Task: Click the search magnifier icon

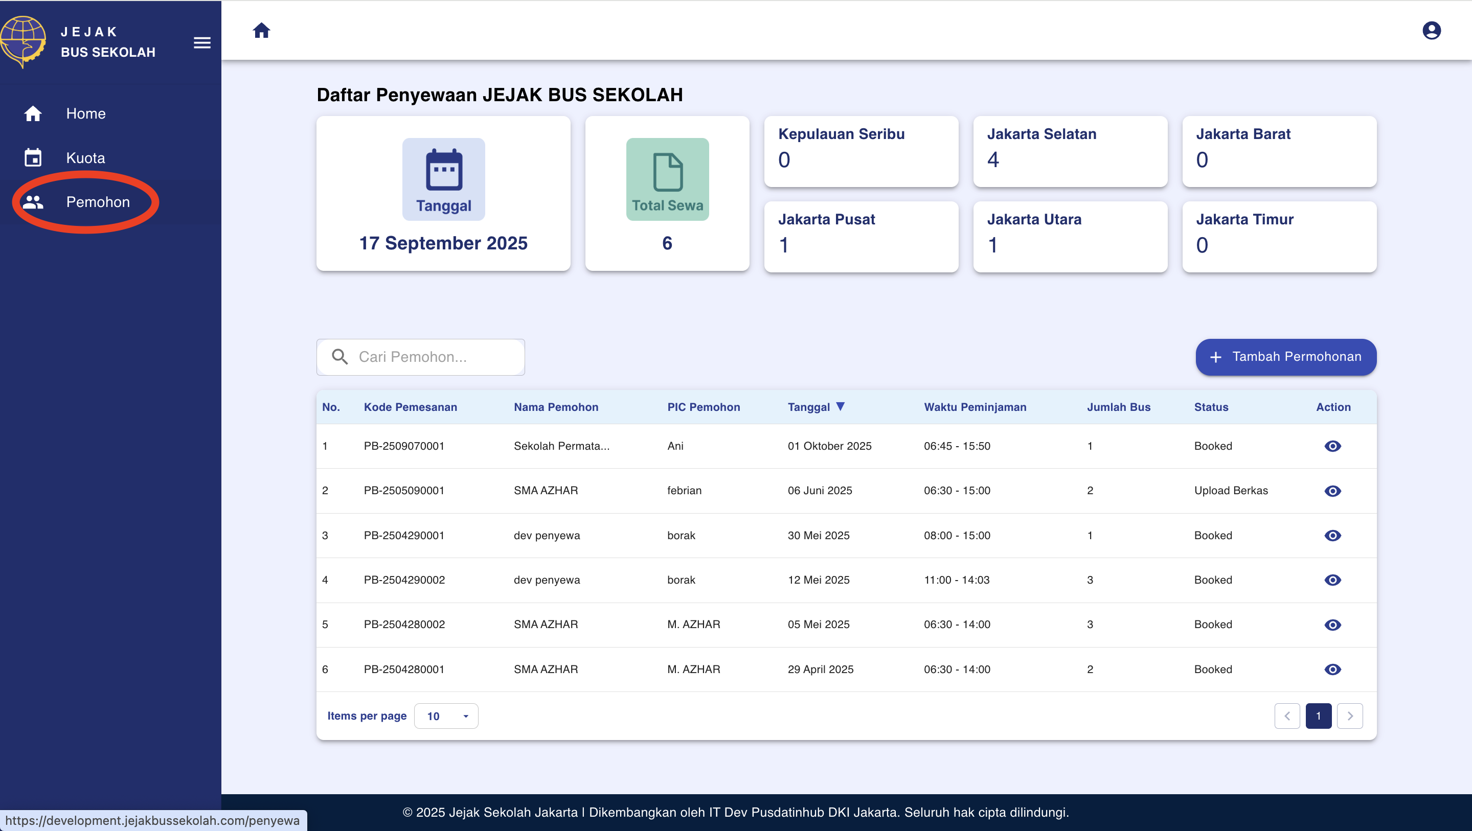Action: 340,357
